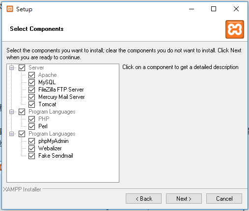249x211 pixels.
Task: Go back with the Back button
Action: tap(143, 199)
